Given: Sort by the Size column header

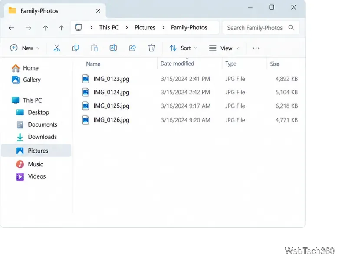Looking at the screenshot, I should (275, 64).
